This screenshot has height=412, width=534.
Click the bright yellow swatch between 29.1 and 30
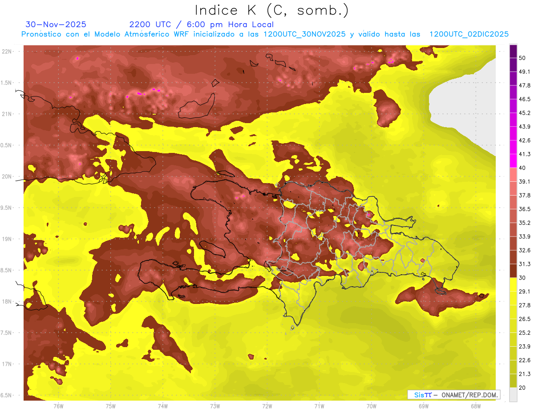[513, 284]
